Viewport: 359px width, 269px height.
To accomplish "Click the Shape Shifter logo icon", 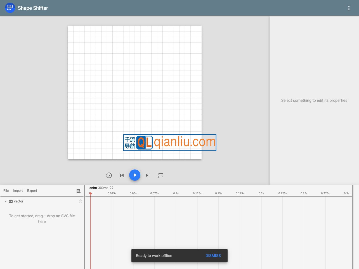I will point(10,8).
